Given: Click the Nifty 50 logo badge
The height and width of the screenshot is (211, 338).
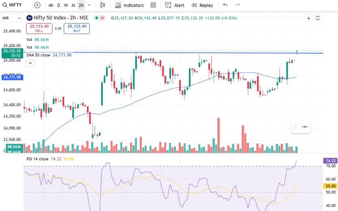Looking at the screenshot, I should click(29, 18).
